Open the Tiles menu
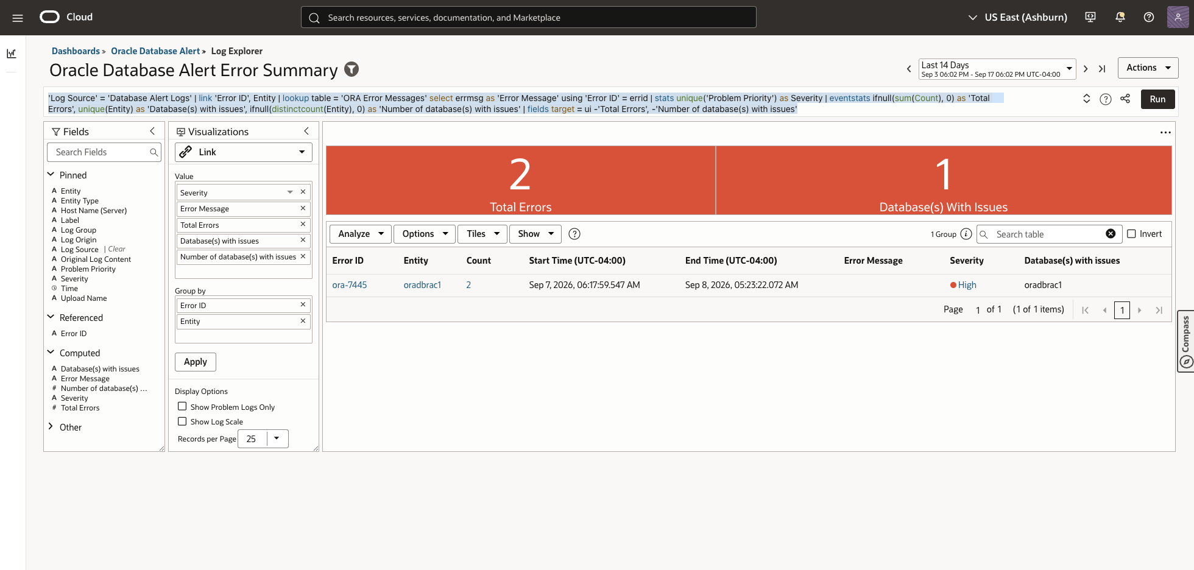The height and width of the screenshot is (570, 1194). (x=482, y=234)
